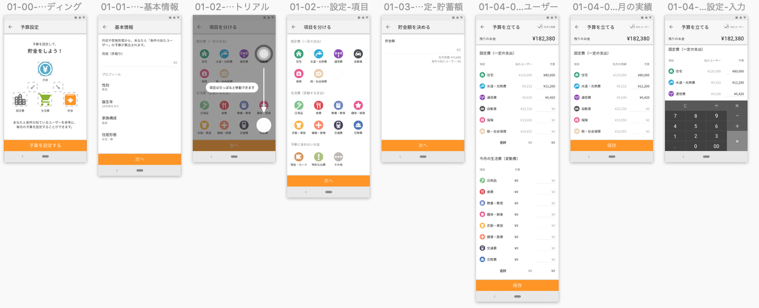The image size is (759, 308).
Task: Tap calculator divide key
Action: coord(716,105)
